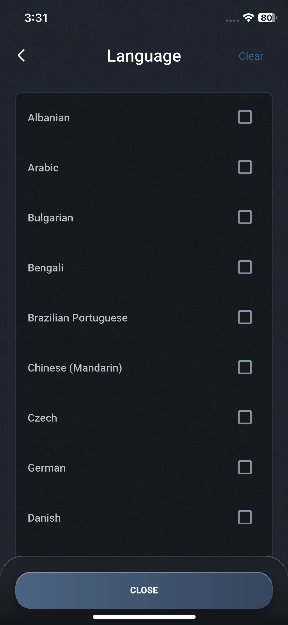Select the Brazilian Portuguese label
The height and width of the screenshot is (625, 288).
click(x=78, y=318)
